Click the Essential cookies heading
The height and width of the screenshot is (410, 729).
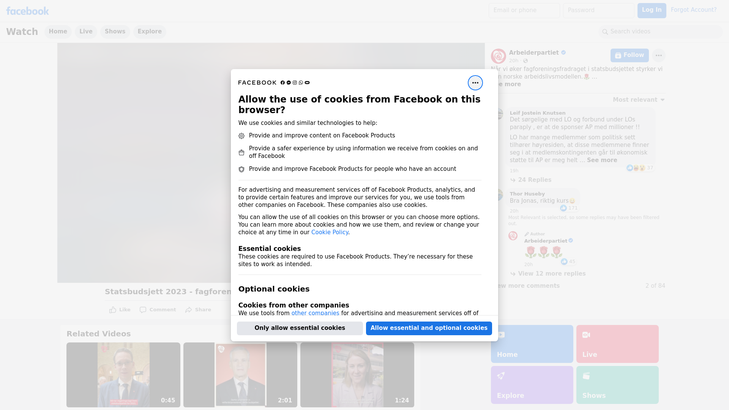click(x=269, y=249)
